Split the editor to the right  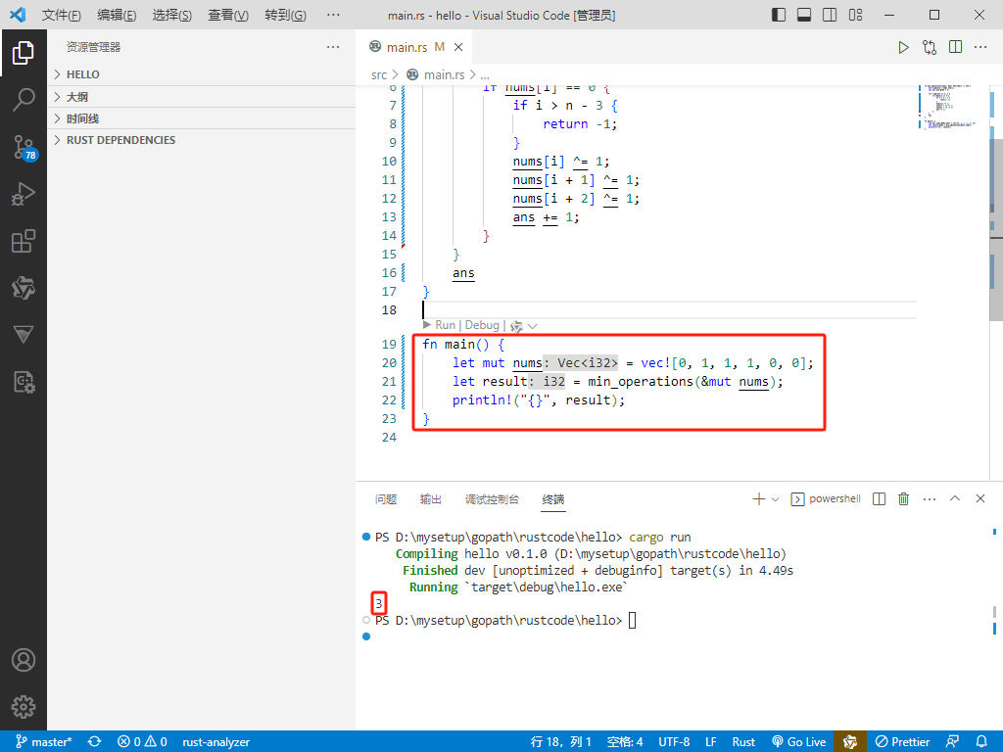(x=956, y=47)
